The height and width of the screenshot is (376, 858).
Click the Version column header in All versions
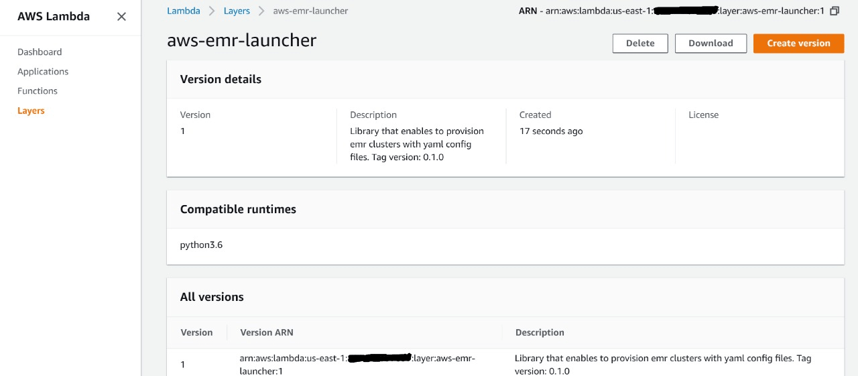click(196, 332)
